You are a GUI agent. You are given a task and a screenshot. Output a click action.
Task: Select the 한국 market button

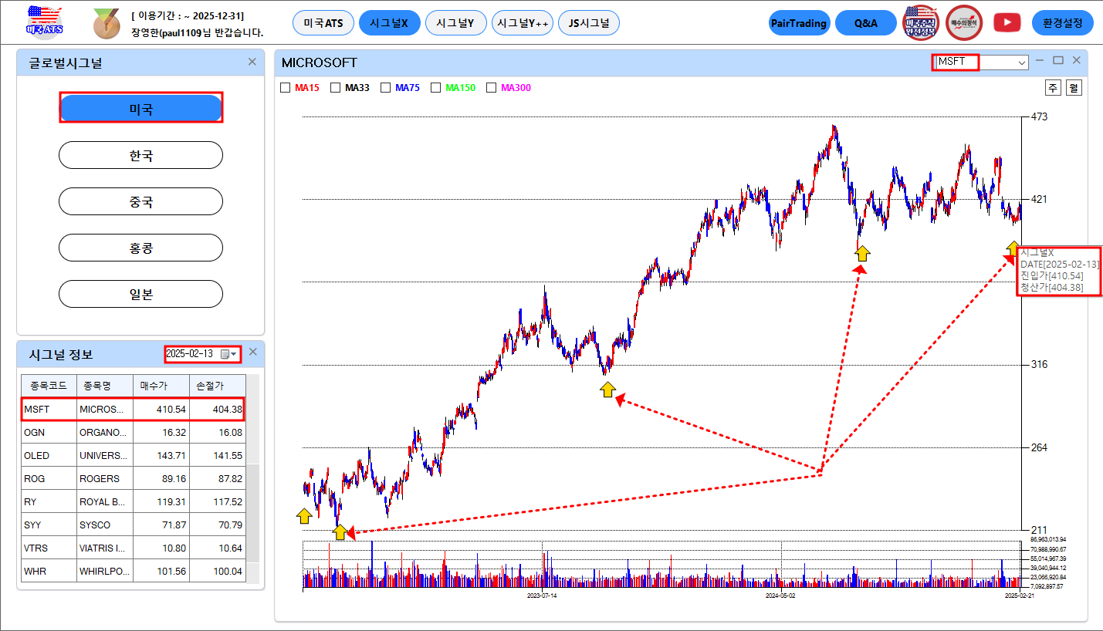[x=141, y=155]
